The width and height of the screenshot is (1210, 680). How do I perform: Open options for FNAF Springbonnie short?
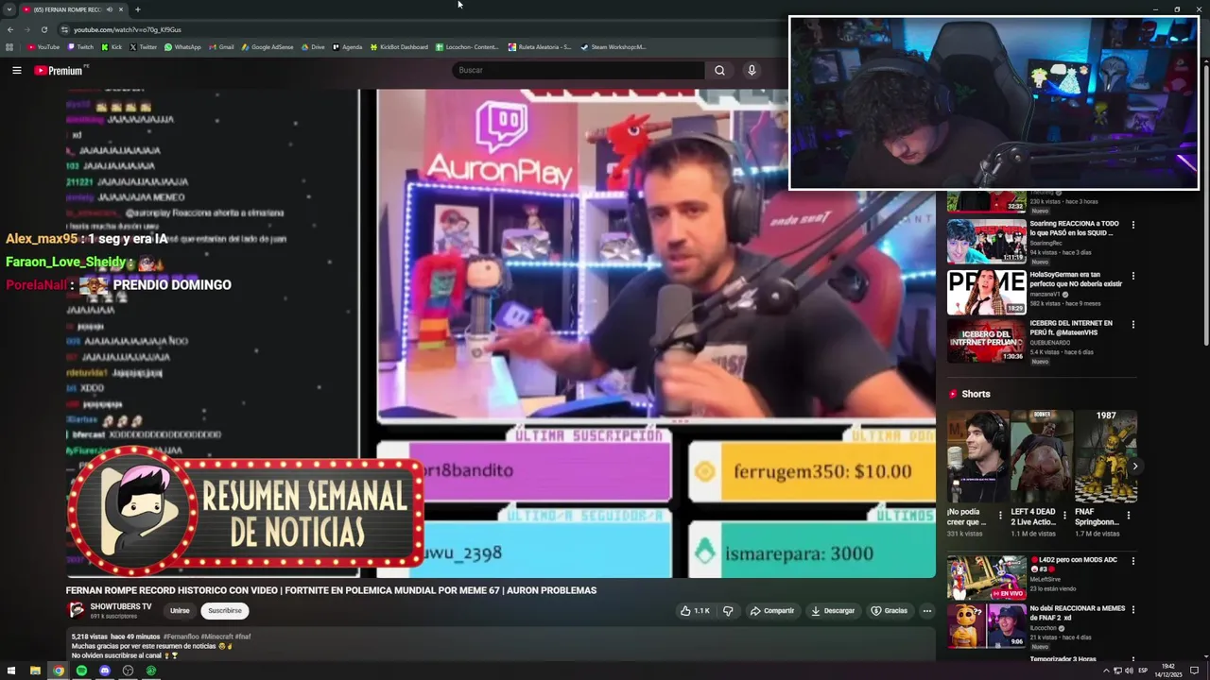point(1129,516)
